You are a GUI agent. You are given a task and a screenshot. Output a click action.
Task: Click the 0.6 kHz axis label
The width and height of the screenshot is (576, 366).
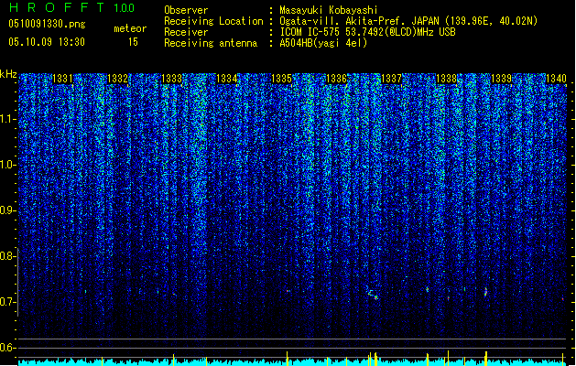click(8, 348)
